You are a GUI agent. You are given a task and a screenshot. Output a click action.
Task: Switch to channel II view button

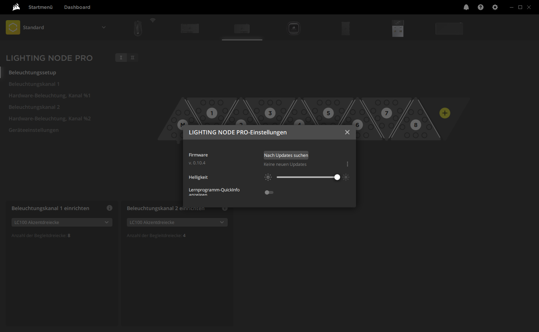[x=133, y=58]
